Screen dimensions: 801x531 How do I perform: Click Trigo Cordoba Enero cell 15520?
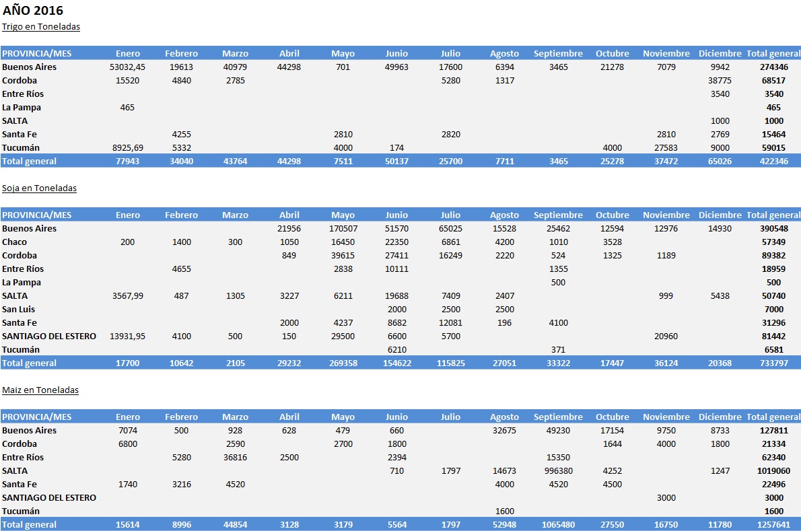click(128, 80)
